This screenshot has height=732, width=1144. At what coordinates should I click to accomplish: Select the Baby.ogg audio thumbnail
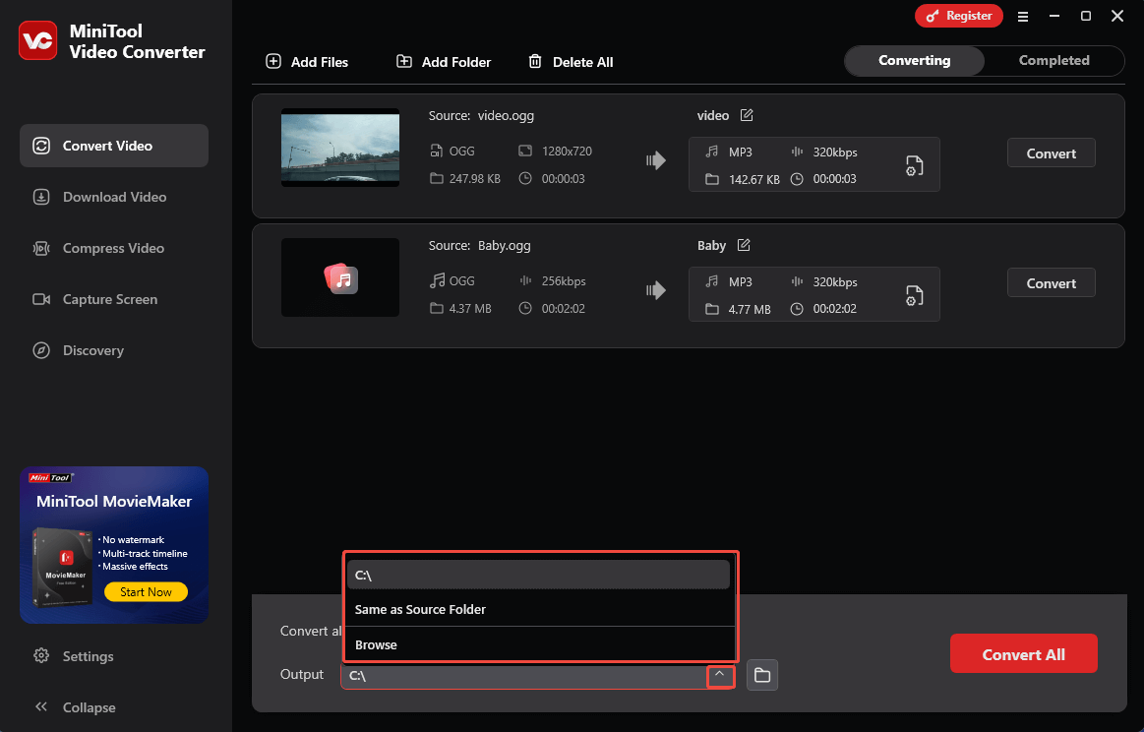[x=340, y=277]
